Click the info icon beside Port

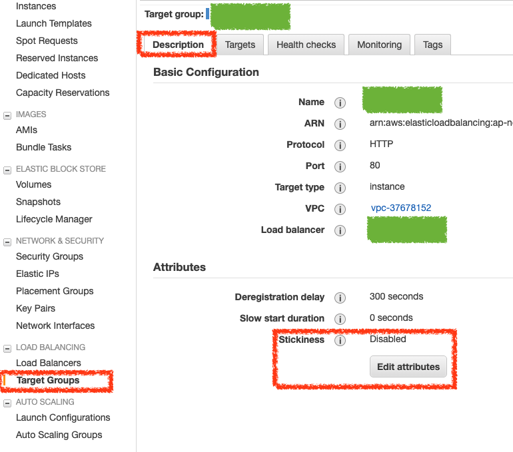point(340,166)
